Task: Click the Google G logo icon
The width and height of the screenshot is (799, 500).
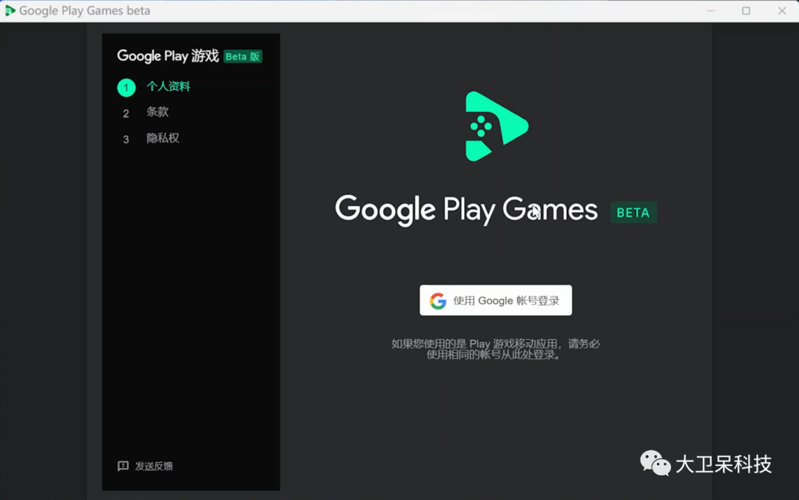Action: click(x=438, y=301)
